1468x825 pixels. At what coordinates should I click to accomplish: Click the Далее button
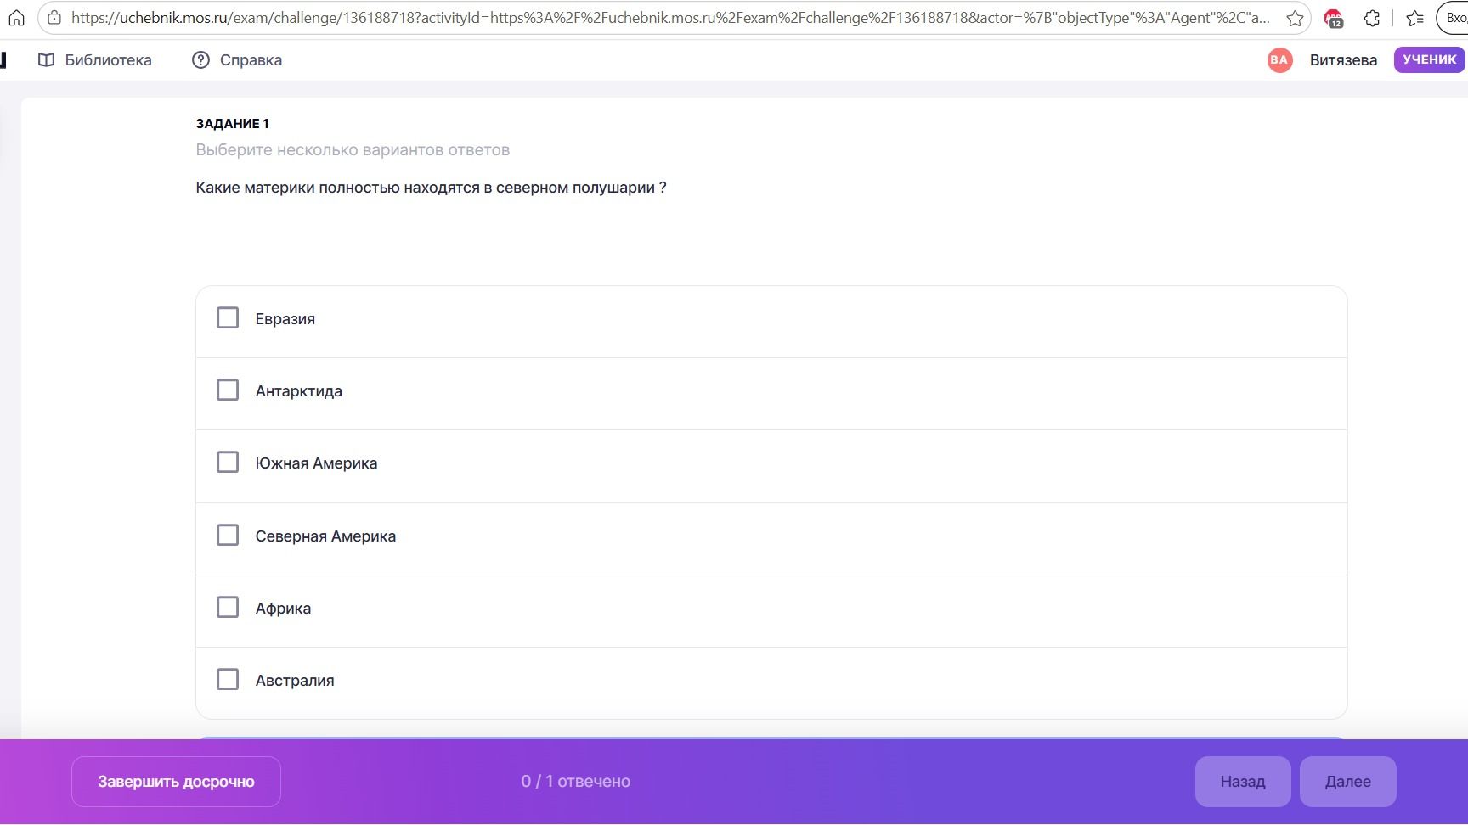tap(1347, 782)
